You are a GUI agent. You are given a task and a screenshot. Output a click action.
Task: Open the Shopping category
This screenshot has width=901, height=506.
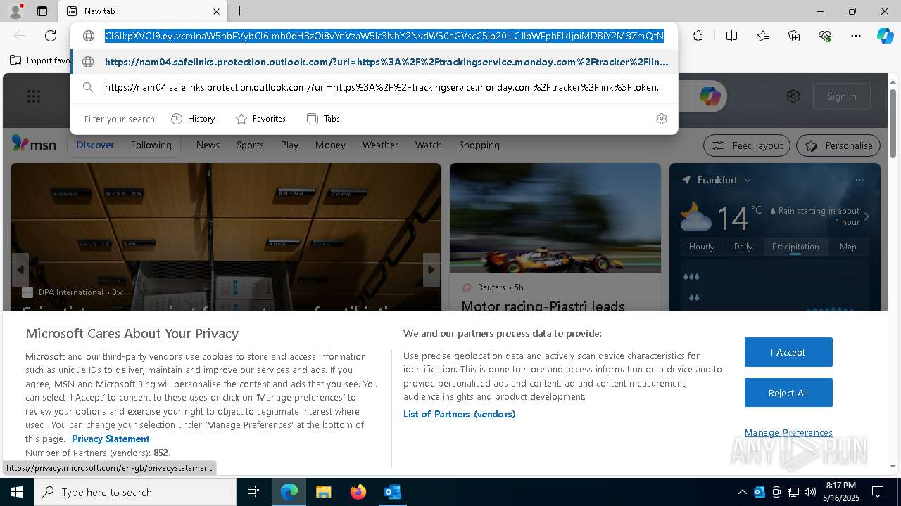[479, 145]
